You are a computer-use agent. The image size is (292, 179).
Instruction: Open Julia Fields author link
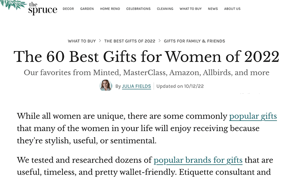click(136, 86)
